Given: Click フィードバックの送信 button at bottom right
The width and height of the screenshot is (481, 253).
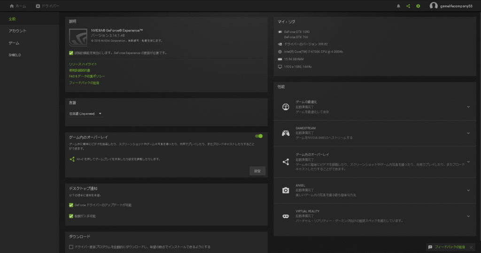Looking at the screenshot, I should pyautogui.click(x=450, y=247).
